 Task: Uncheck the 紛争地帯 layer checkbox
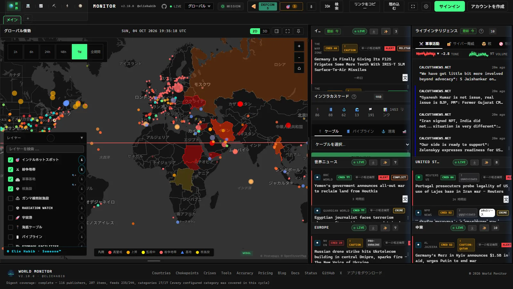click(11, 169)
